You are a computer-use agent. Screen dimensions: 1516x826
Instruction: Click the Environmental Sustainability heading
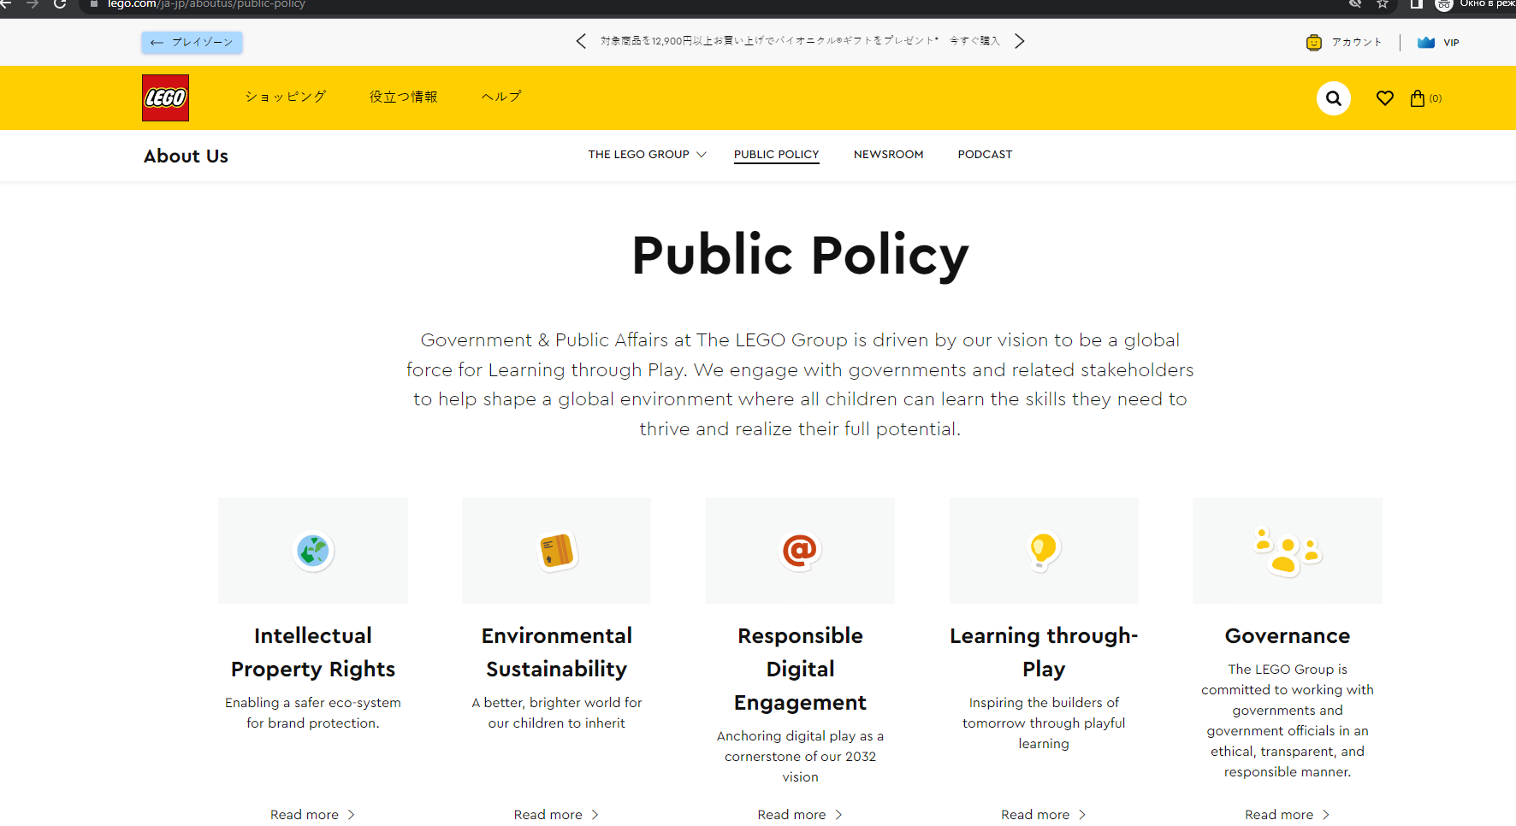point(557,652)
